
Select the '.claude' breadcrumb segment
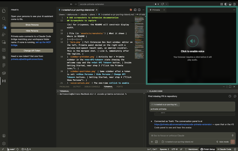point(83,14)
